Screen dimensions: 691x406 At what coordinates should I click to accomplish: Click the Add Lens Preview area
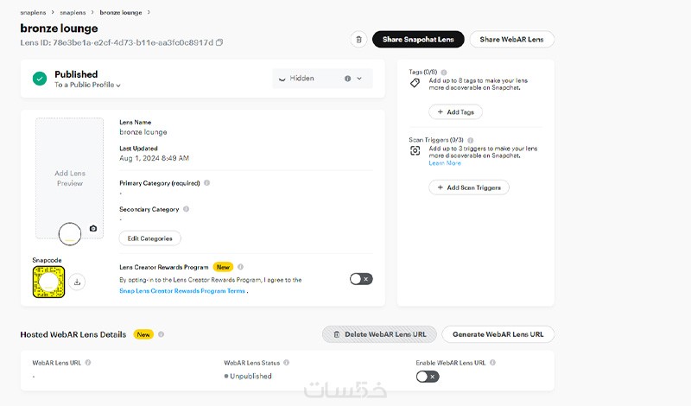coord(70,178)
